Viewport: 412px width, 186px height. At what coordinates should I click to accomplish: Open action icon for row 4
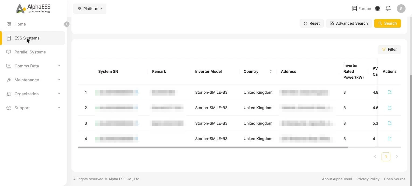(390, 139)
